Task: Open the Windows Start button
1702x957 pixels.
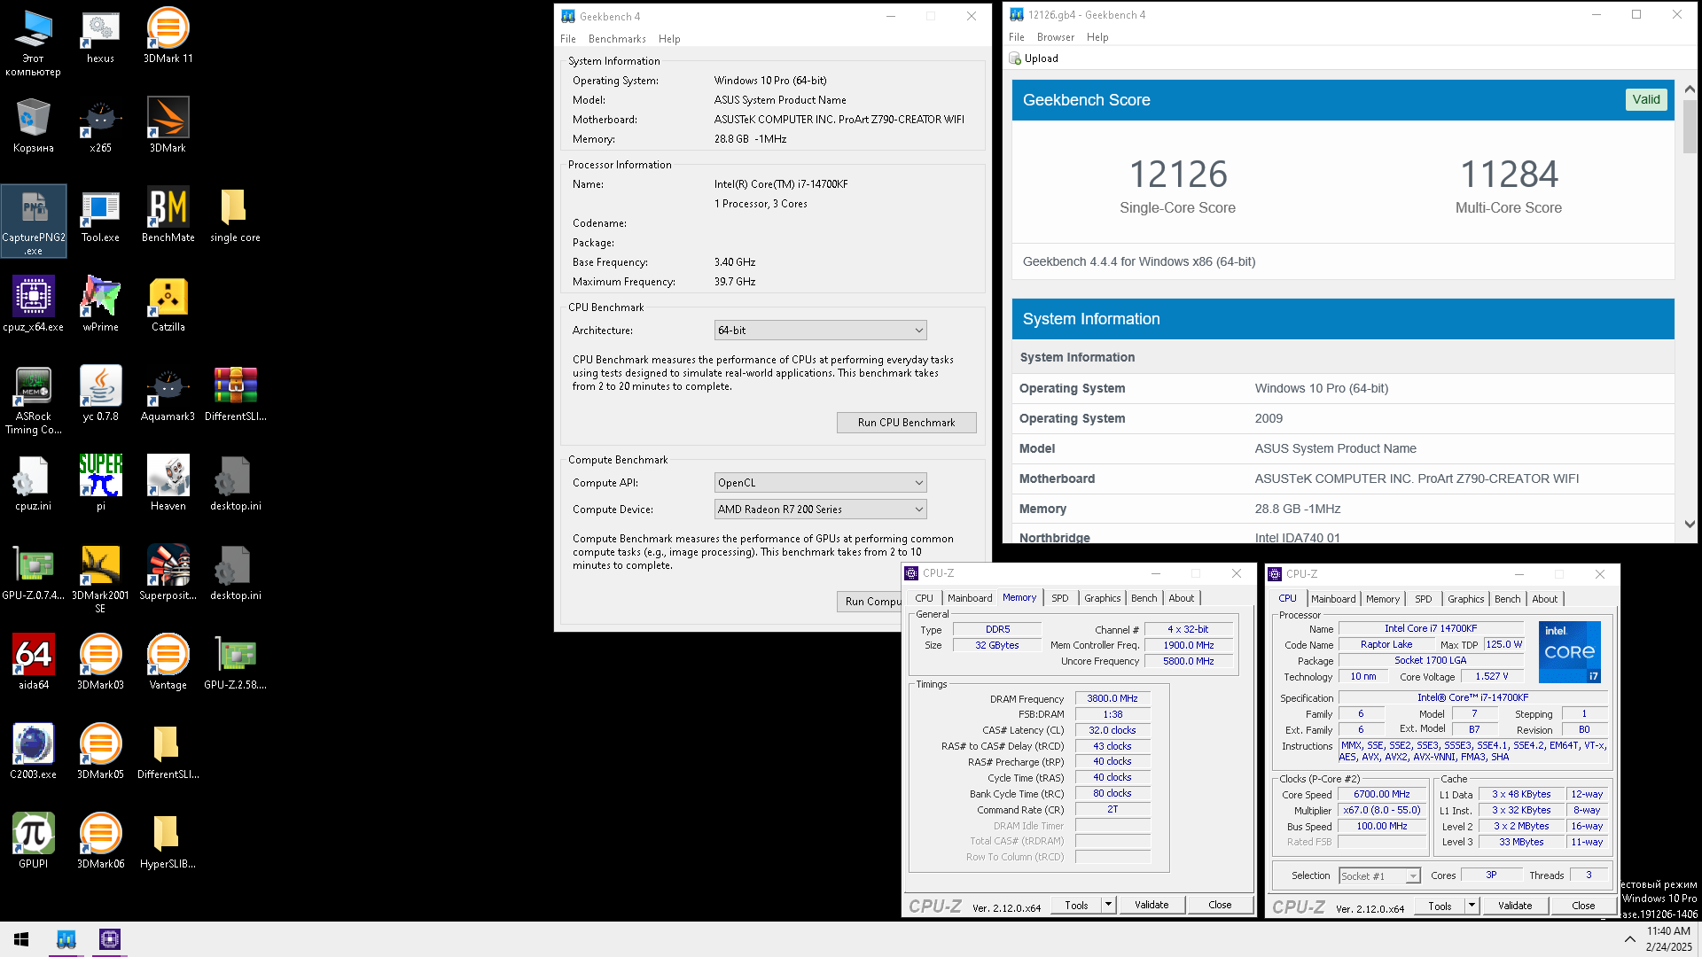Action: pos(21,939)
